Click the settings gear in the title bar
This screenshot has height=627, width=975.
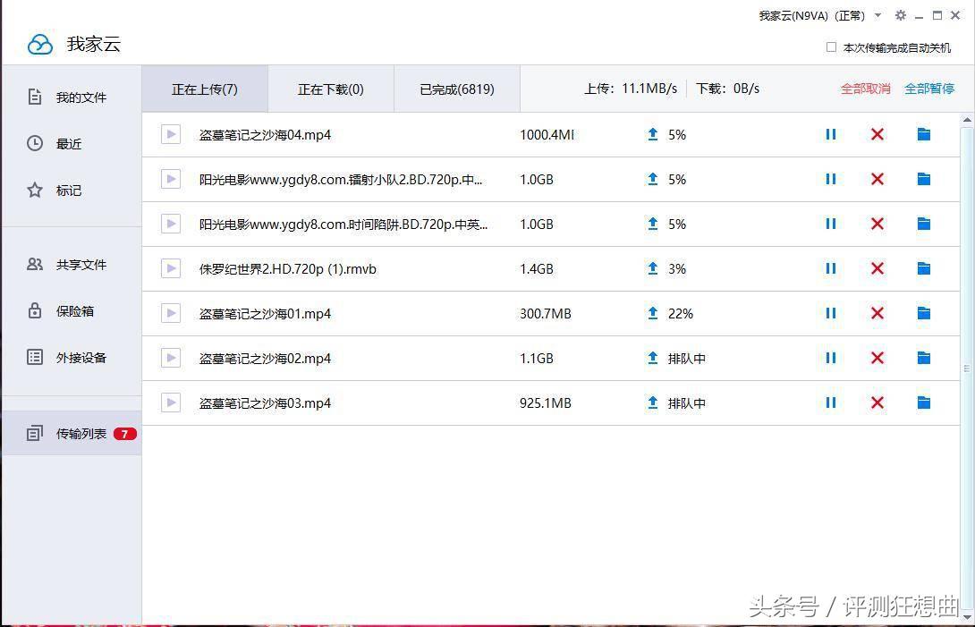[901, 15]
